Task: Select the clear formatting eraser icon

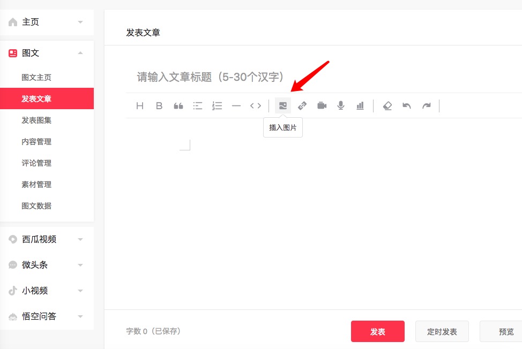Action: pyautogui.click(x=387, y=105)
